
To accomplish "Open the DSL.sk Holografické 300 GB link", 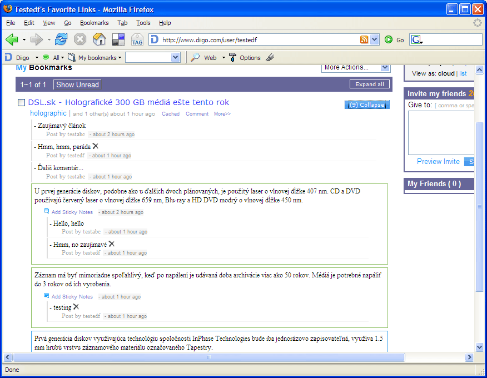I will tap(128, 102).
